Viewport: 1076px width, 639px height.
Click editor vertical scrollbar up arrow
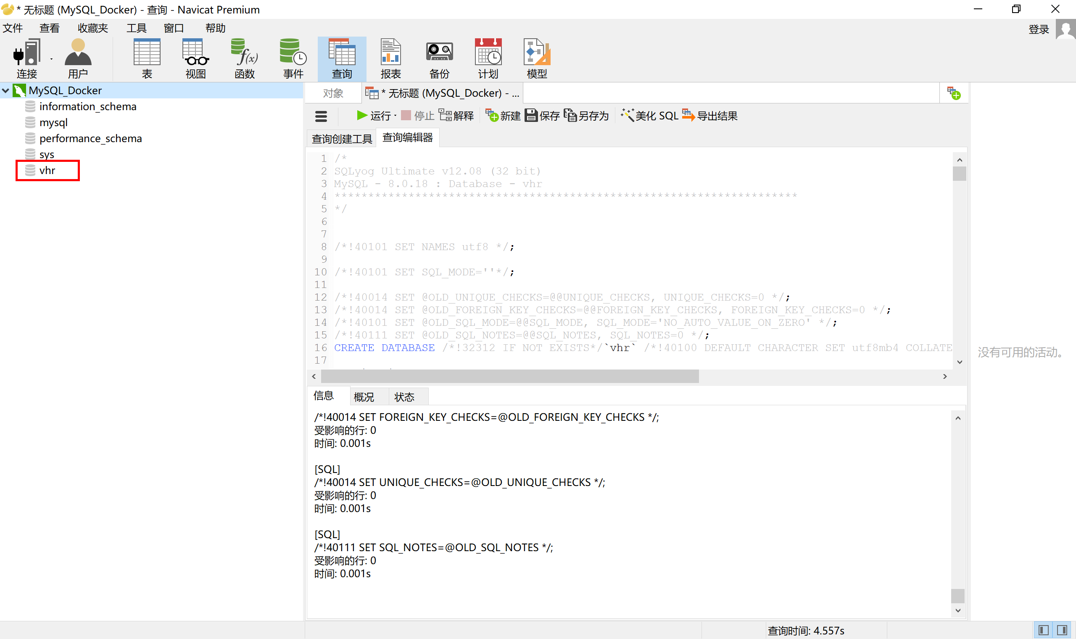959,160
